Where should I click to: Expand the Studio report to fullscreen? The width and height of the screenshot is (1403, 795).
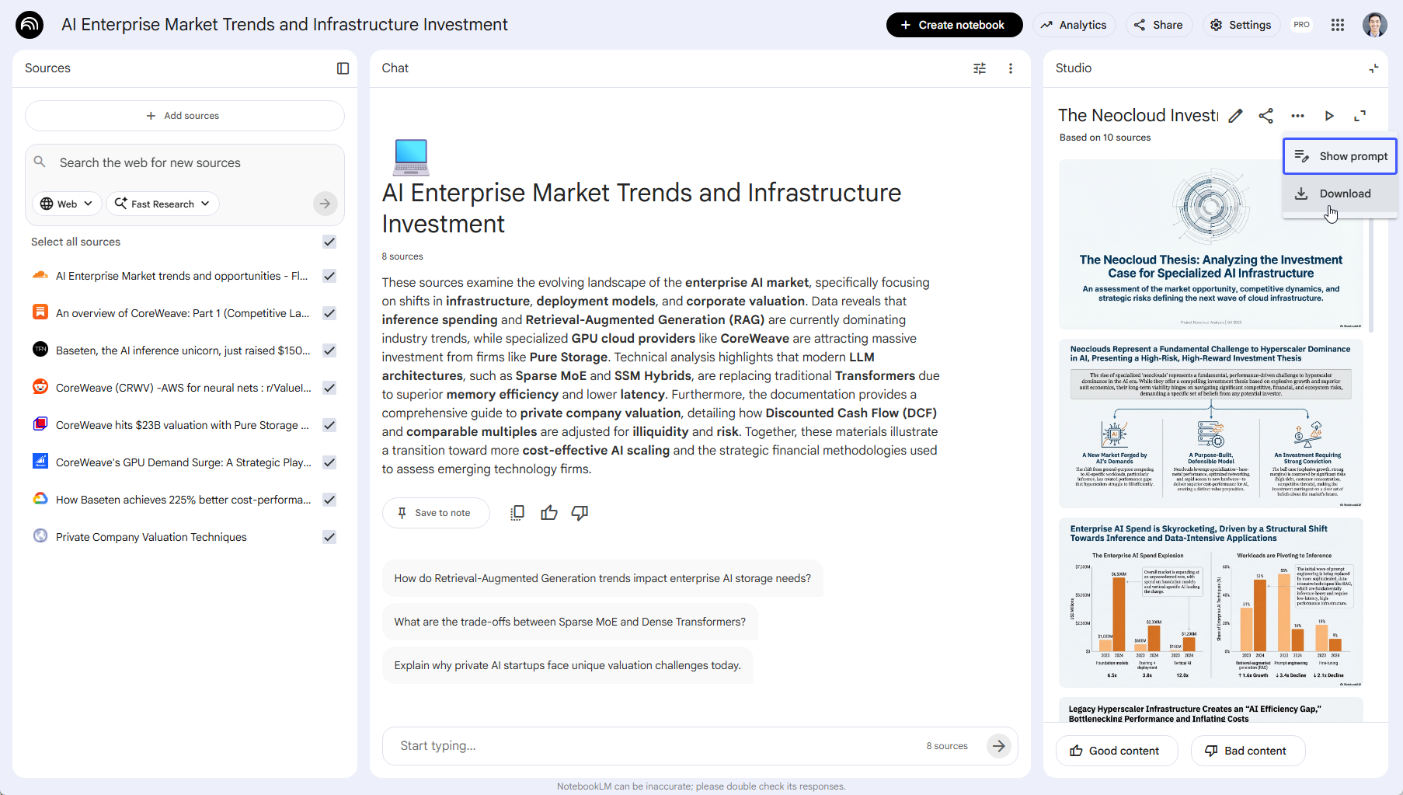1360,115
